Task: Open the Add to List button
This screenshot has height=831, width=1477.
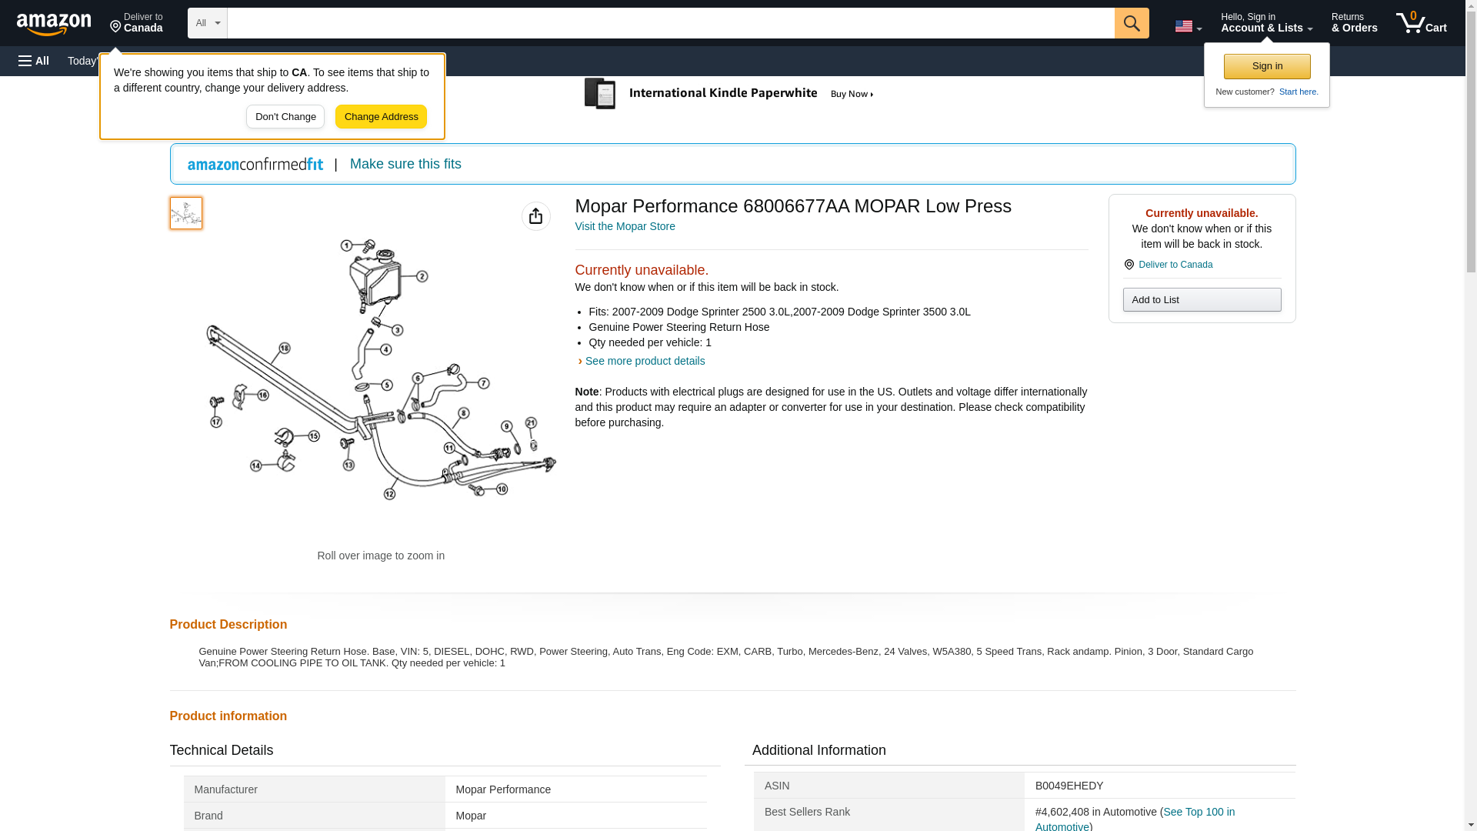Action: 1202,299
